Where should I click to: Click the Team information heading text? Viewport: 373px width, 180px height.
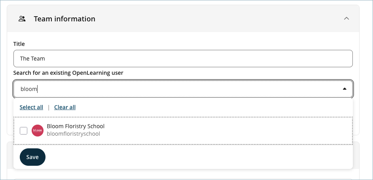[64, 19]
